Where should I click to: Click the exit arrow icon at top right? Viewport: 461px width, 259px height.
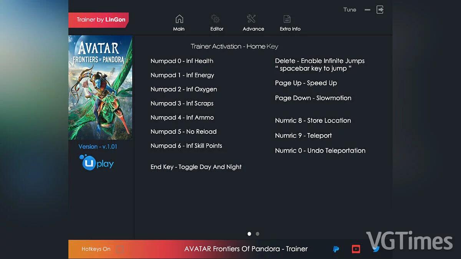[380, 10]
